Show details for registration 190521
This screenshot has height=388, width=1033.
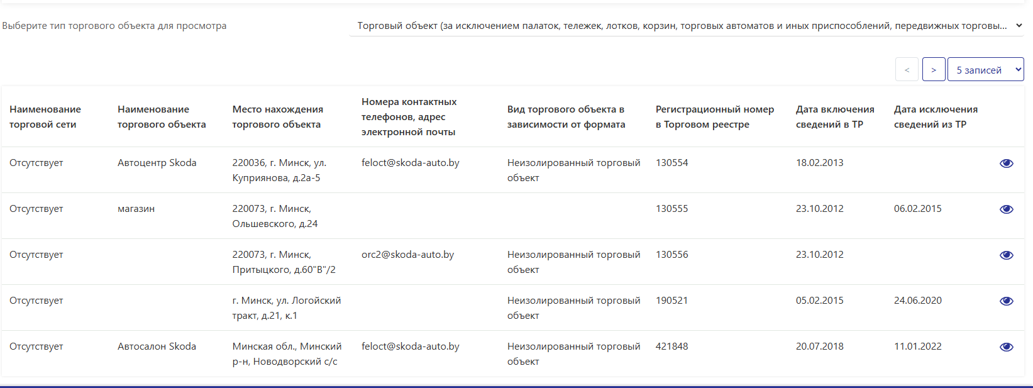pos(1006,301)
